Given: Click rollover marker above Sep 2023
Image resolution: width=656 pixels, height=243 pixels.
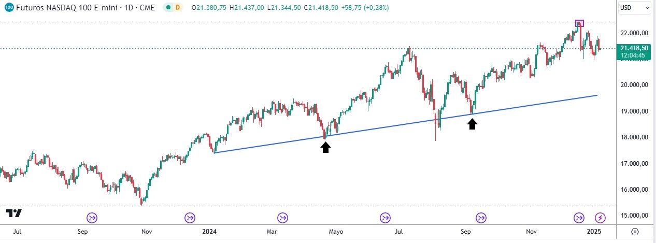Looking at the screenshot, I should point(92,218).
